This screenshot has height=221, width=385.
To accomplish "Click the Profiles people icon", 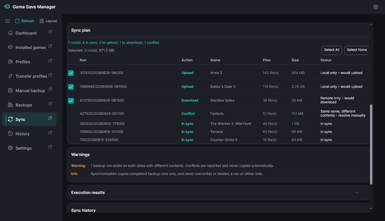I will pos(10,62).
